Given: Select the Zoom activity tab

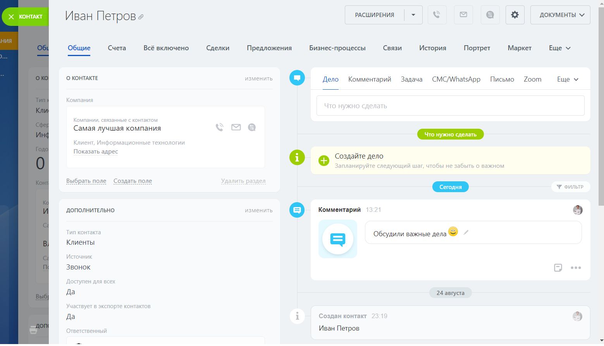Looking at the screenshot, I should [x=533, y=79].
